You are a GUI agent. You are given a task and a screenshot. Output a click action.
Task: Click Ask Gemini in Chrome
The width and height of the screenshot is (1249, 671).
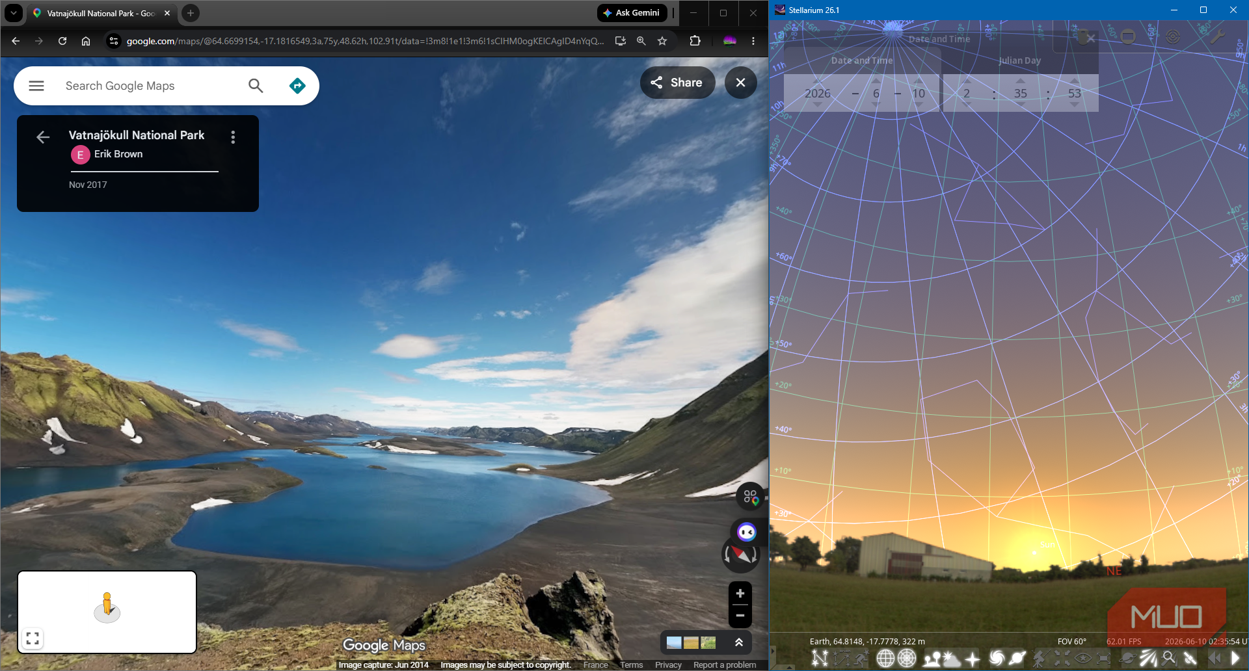(x=632, y=13)
